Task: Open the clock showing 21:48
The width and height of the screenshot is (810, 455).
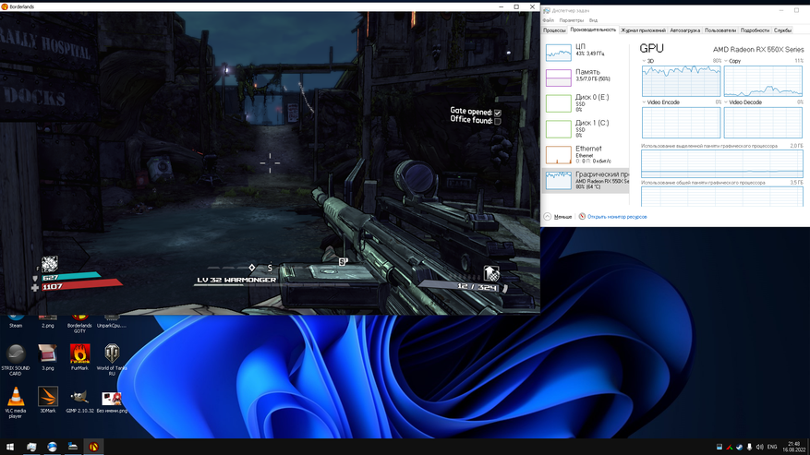Action: pyautogui.click(x=794, y=447)
